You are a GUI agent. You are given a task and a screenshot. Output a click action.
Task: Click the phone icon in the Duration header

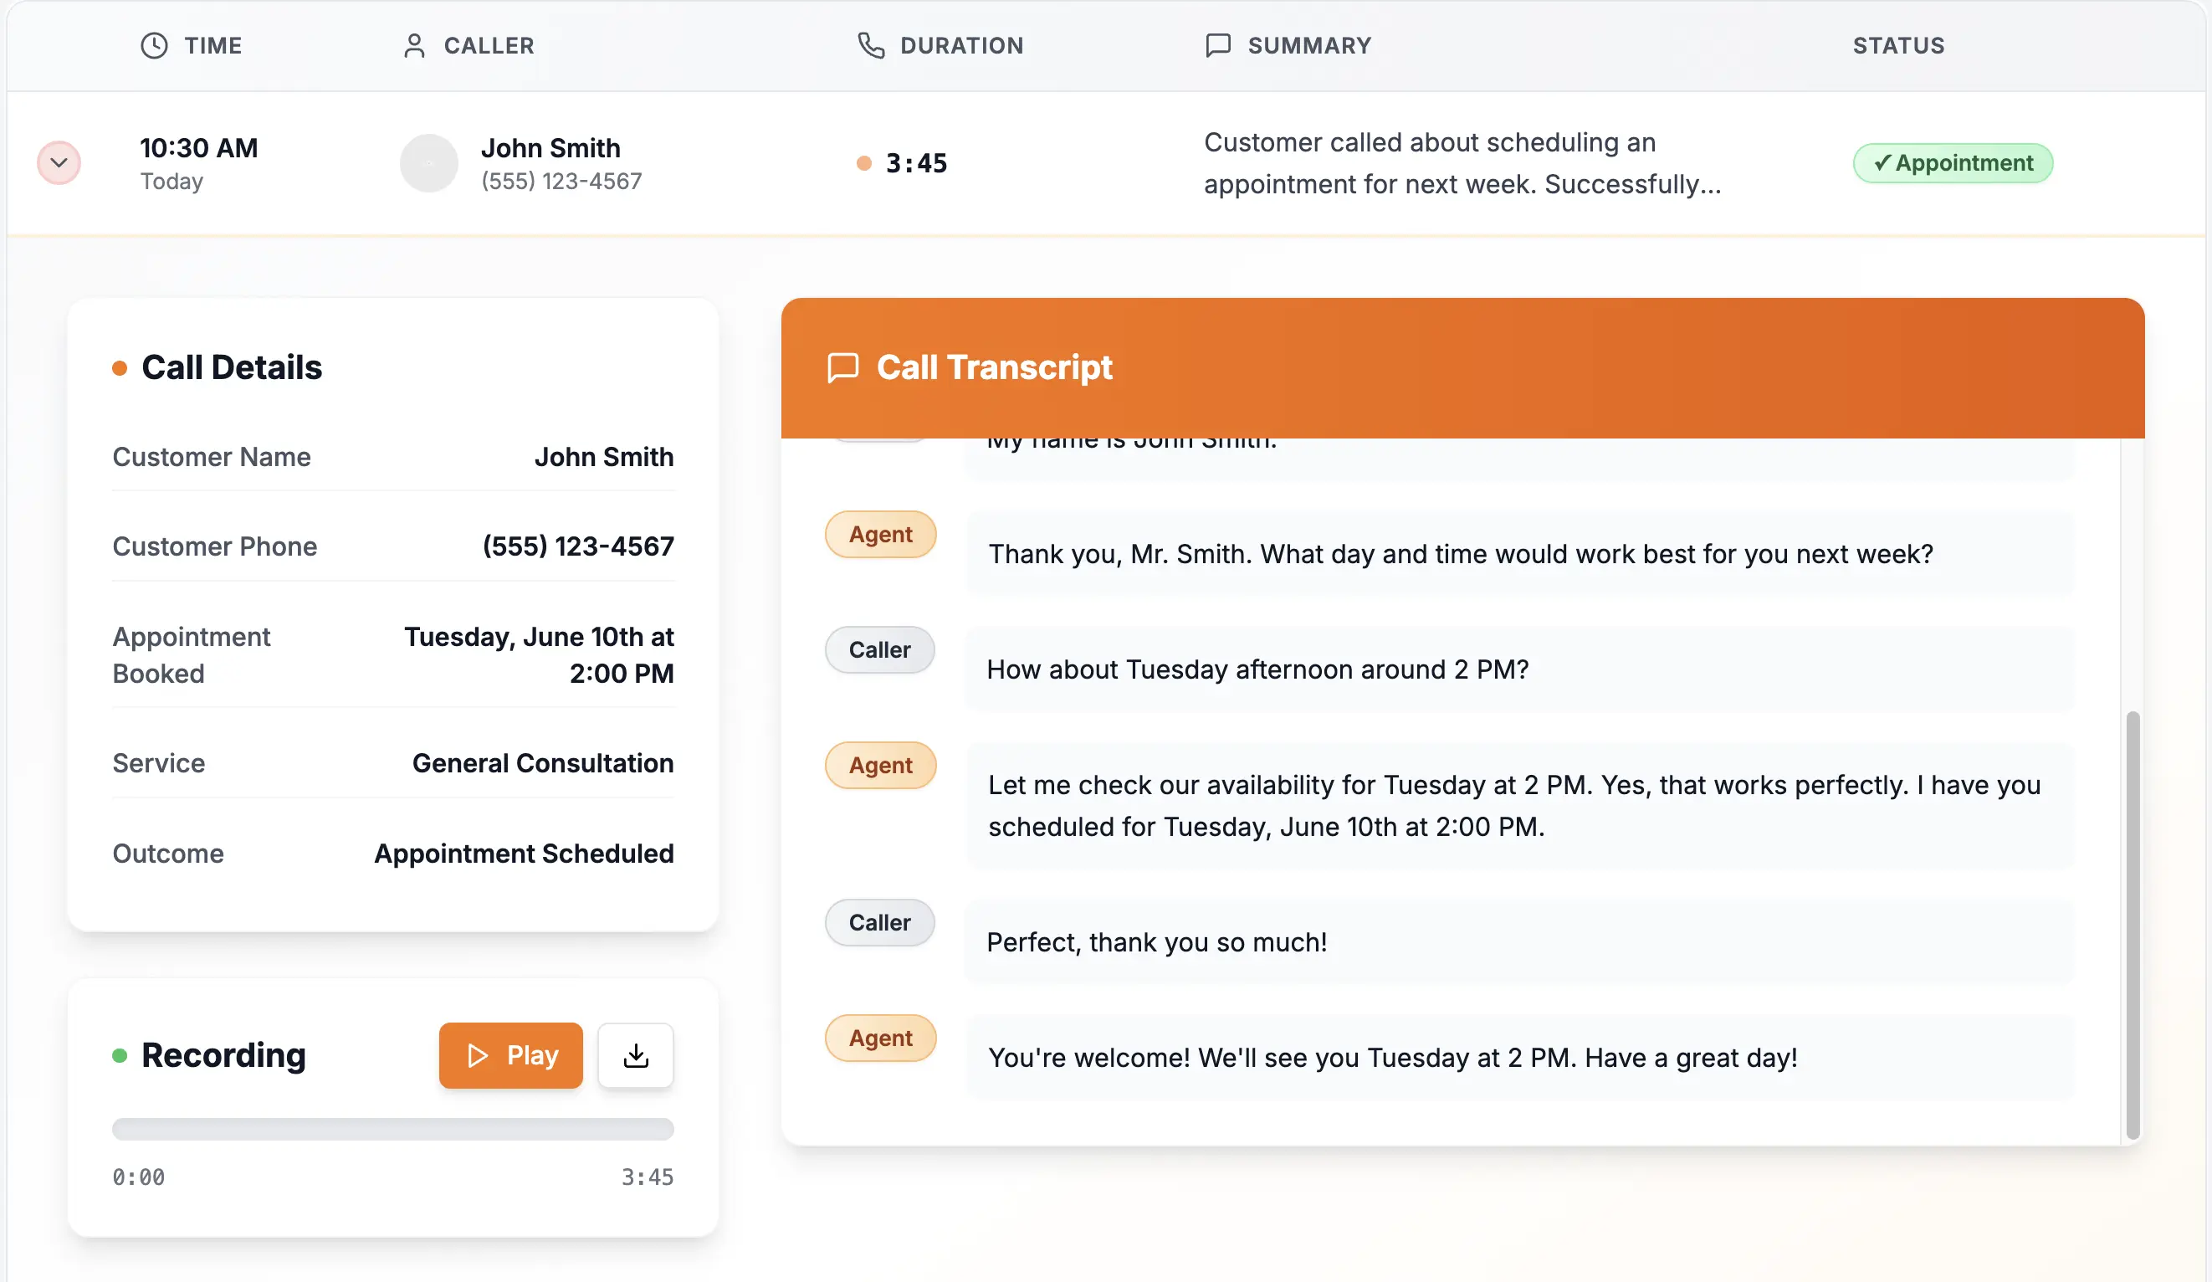(x=871, y=46)
